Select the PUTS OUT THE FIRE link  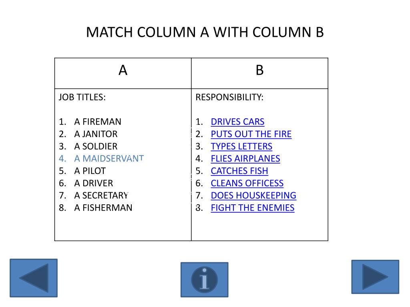[x=251, y=134]
